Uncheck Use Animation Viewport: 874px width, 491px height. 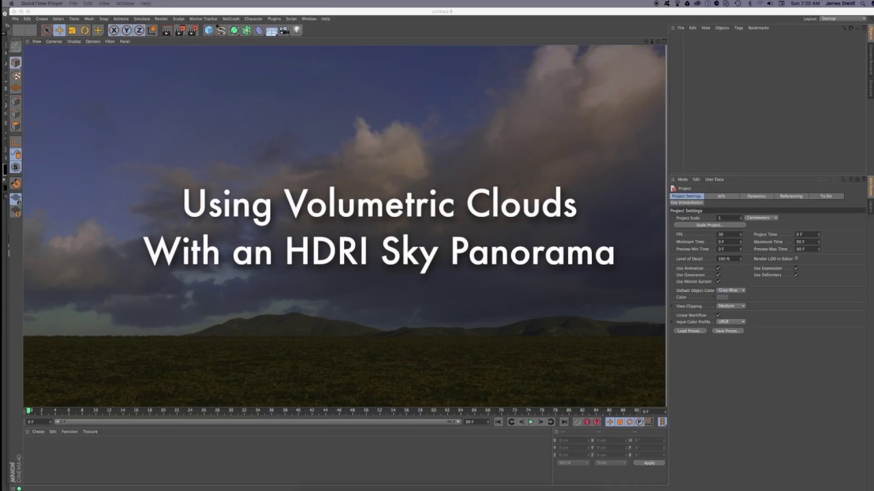click(x=718, y=268)
